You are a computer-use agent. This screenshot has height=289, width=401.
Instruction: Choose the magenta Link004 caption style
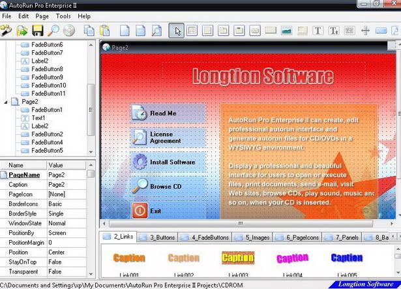pyautogui.click(x=293, y=258)
